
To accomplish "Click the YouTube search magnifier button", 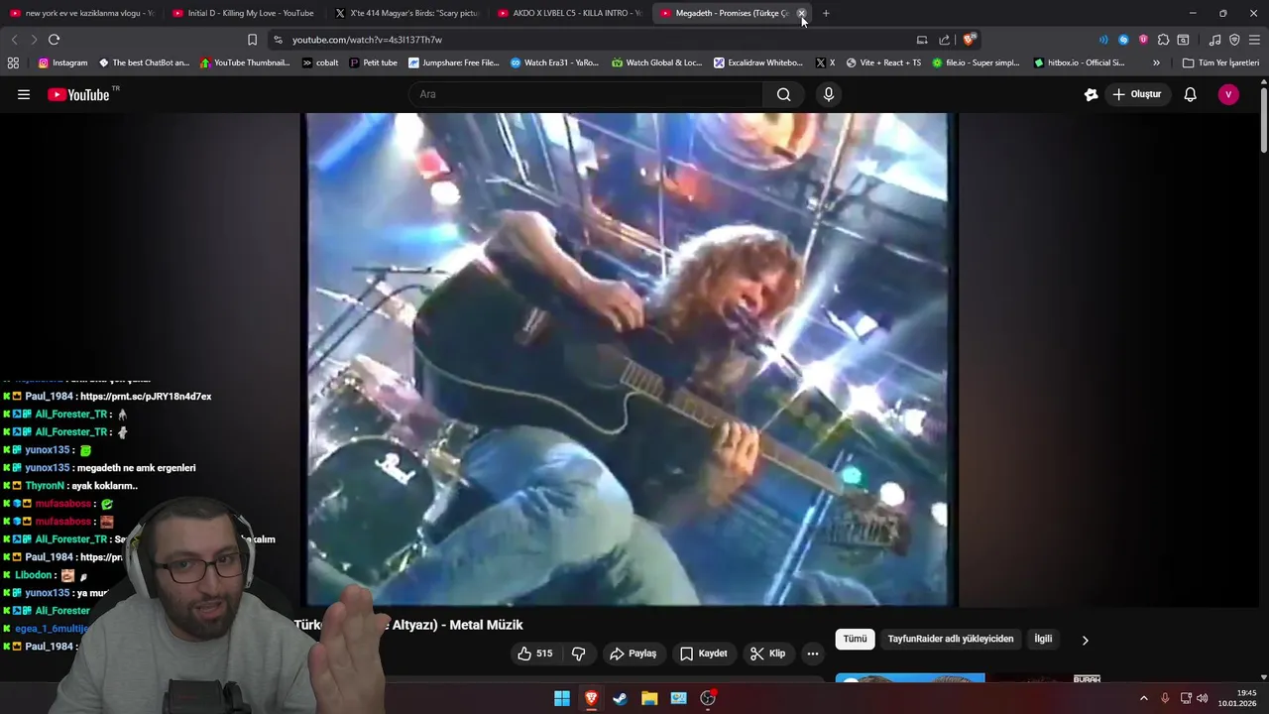I will click(783, 94).
